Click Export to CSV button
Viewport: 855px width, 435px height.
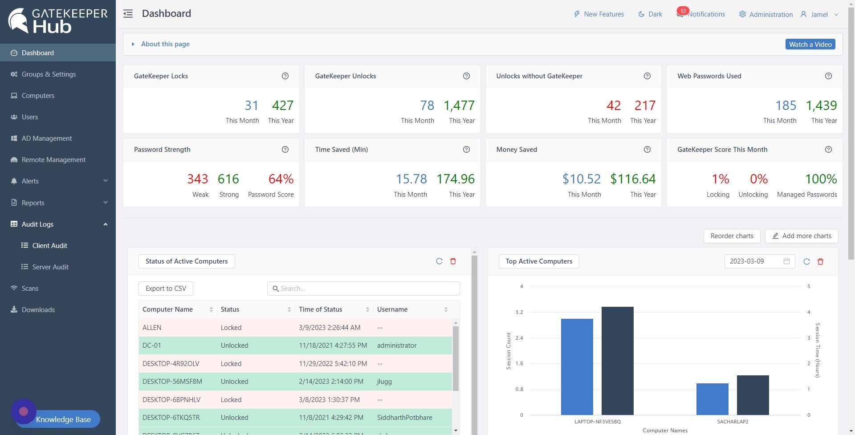pyautogui.click(x=166, y=289)
